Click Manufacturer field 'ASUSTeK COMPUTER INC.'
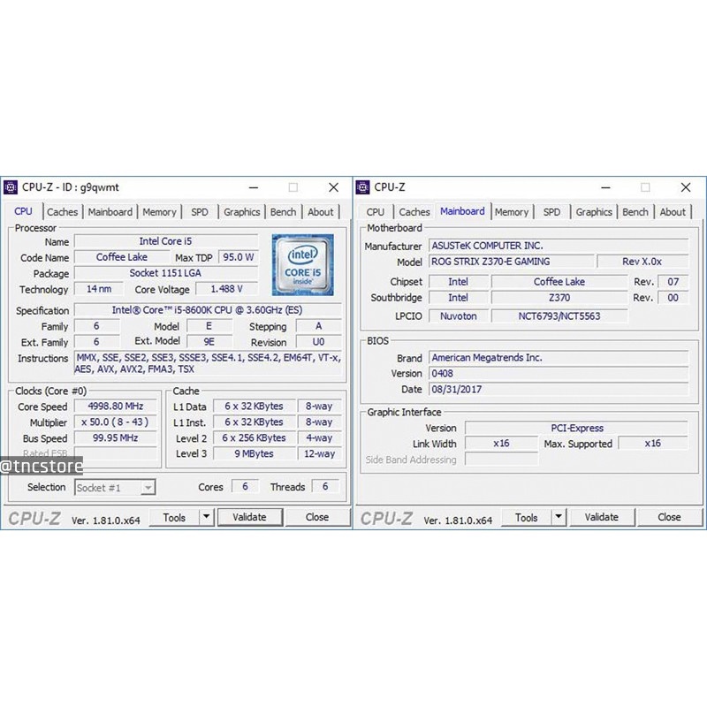The image size is (707, 707). [x=559, y=246]
